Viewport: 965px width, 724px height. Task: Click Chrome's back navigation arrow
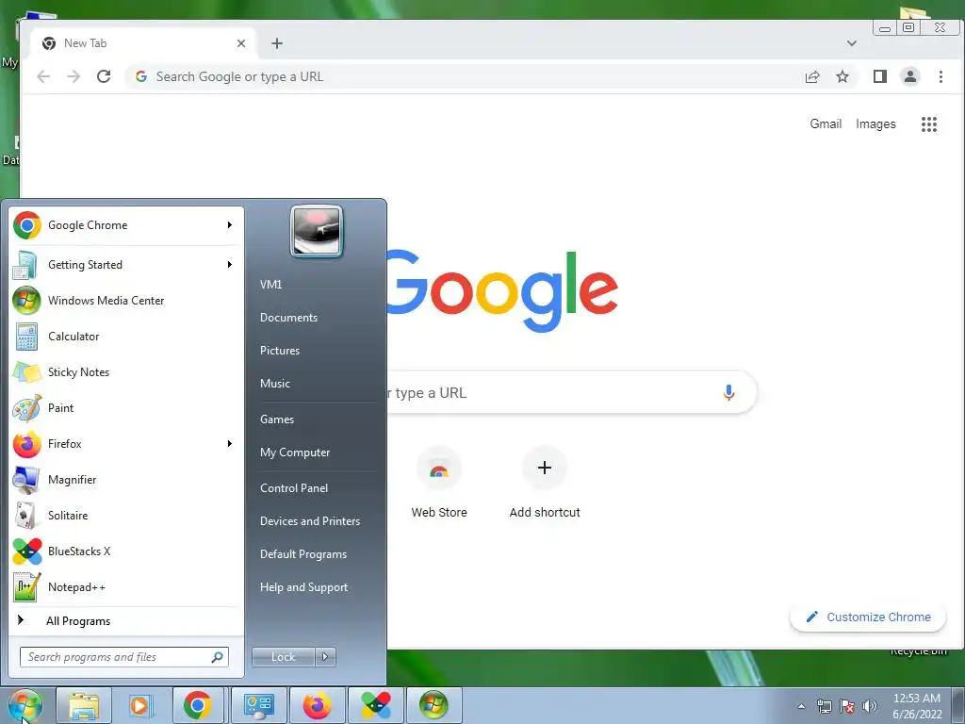43,76
